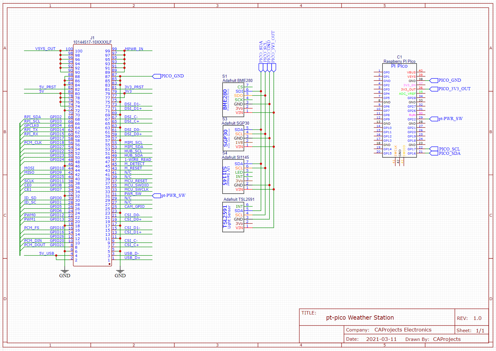Select the MCU_SWDIO net label
Screen dimensions: 496x351
(x=136, y=185)
